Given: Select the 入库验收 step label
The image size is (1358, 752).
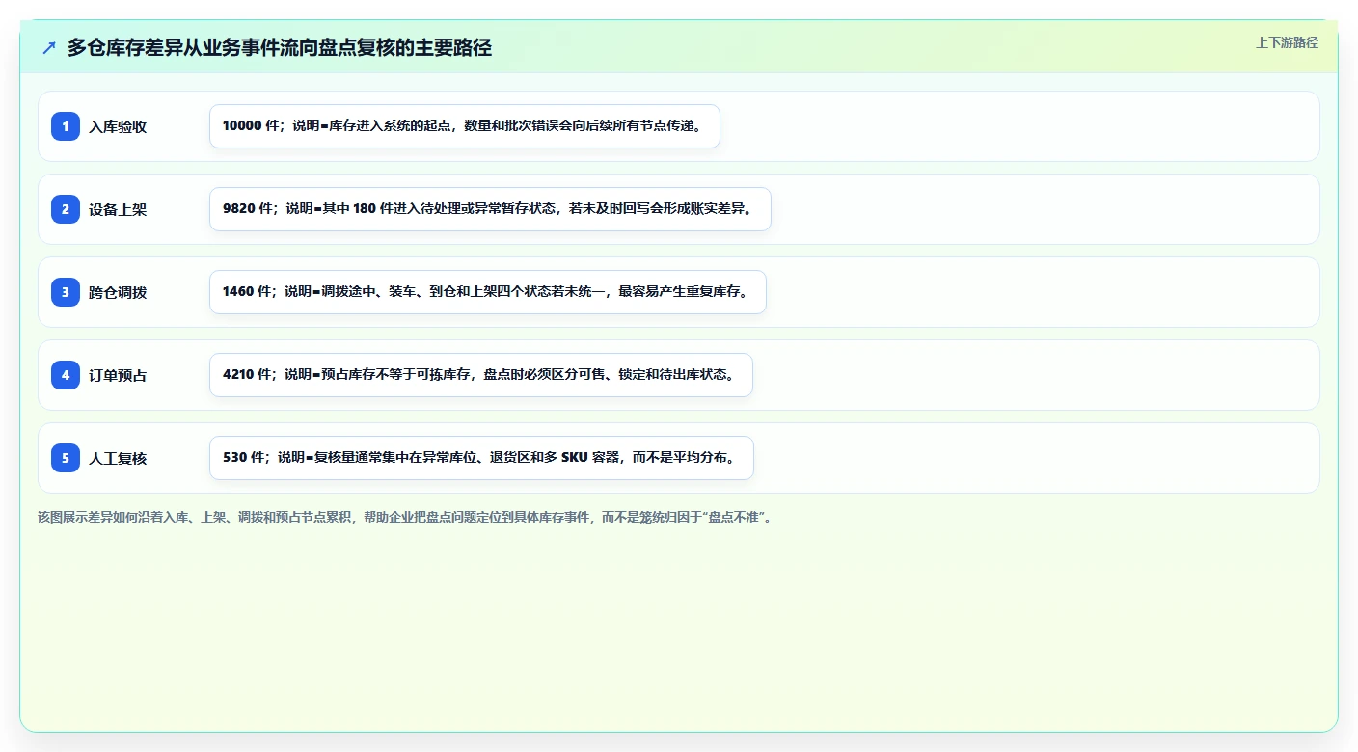Looking at the screenshot, I should click(x=118, y=126).
